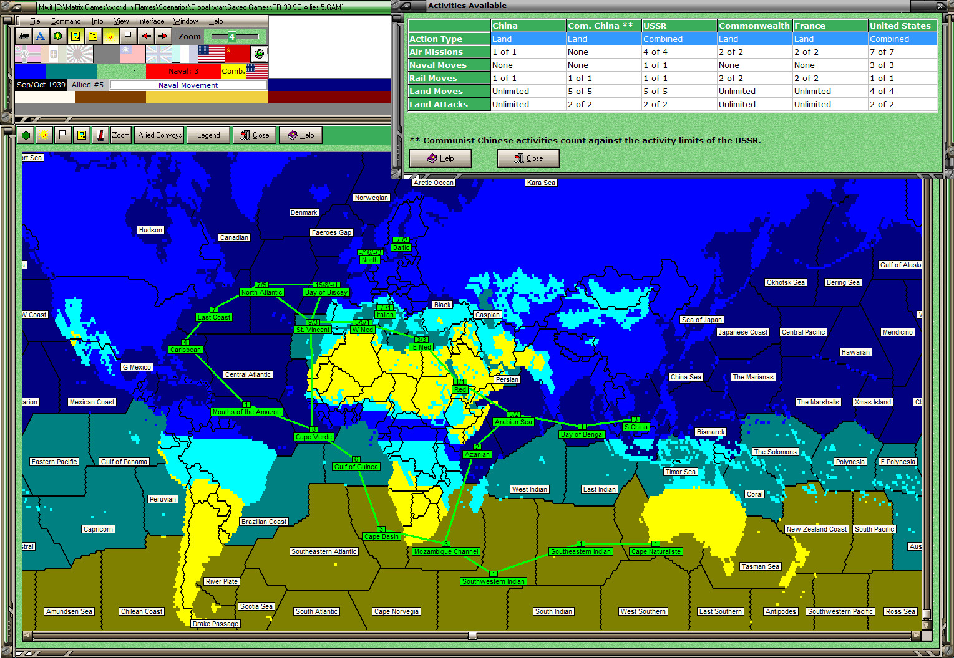The image size is (954, 658).
Task: Click the round green target button beside flags
Action: (259, 54)
